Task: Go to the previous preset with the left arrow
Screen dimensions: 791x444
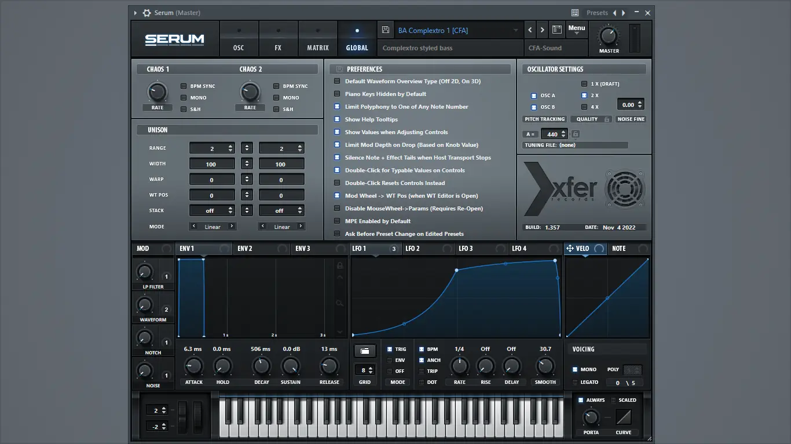Action: [530, 30]
